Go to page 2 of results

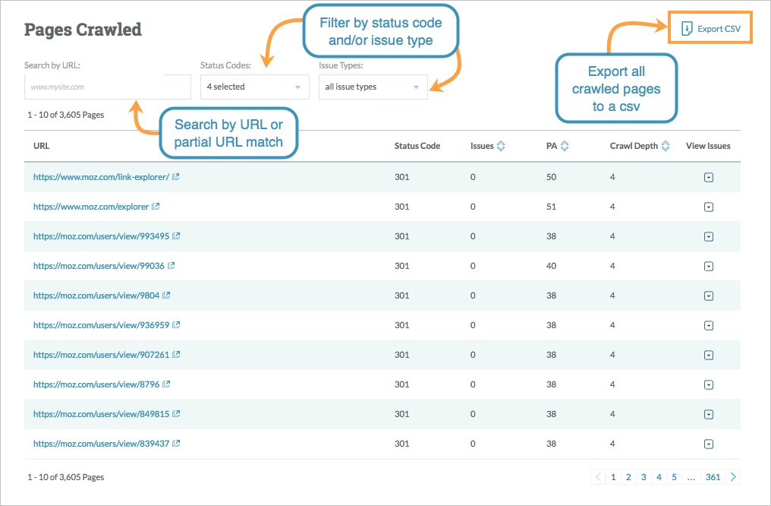(628, 477)
